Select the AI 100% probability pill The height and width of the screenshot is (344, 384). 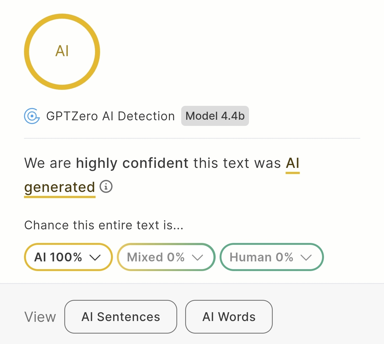(59, 257)
